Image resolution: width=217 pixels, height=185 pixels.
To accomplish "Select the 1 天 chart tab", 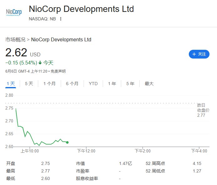I will [x=11, y=84].
